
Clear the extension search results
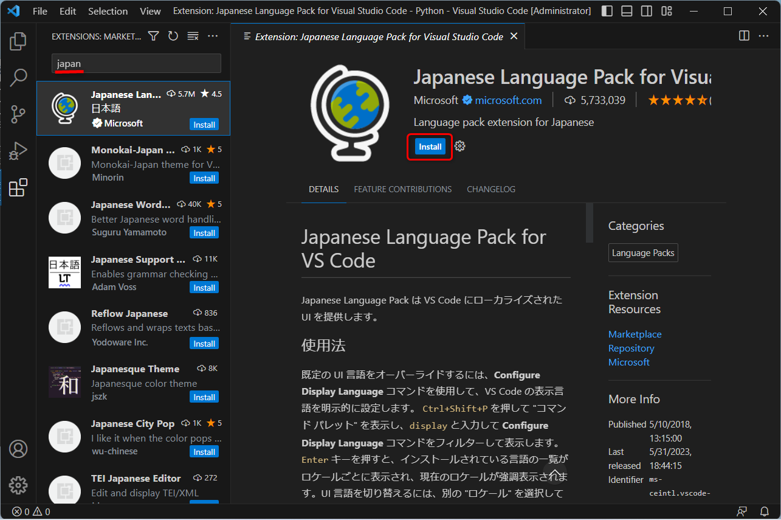pos(193,36)
